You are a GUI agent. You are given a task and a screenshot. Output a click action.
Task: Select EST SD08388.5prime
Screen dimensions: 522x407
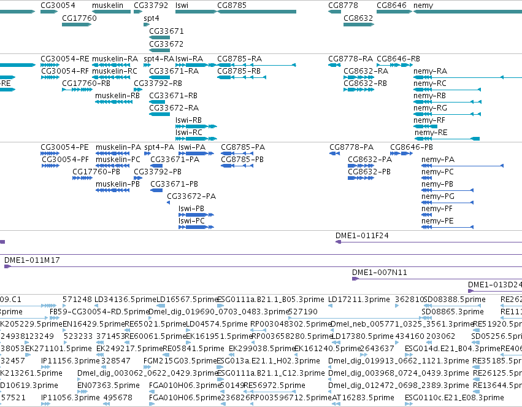pyautogui.click(x=455, y=300)
